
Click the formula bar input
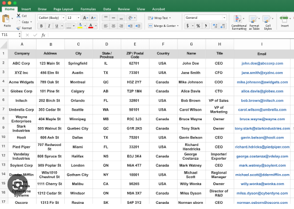coord(171,35)
